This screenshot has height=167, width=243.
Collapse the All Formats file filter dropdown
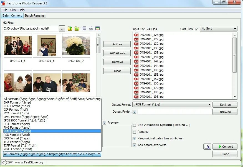(52, 154)
